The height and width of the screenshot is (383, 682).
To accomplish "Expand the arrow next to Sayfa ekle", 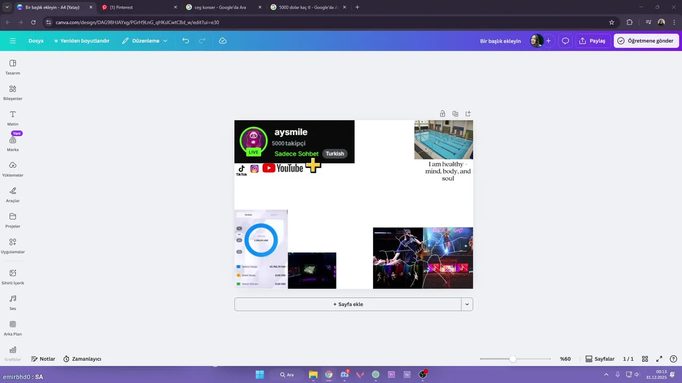I will 467,304.
